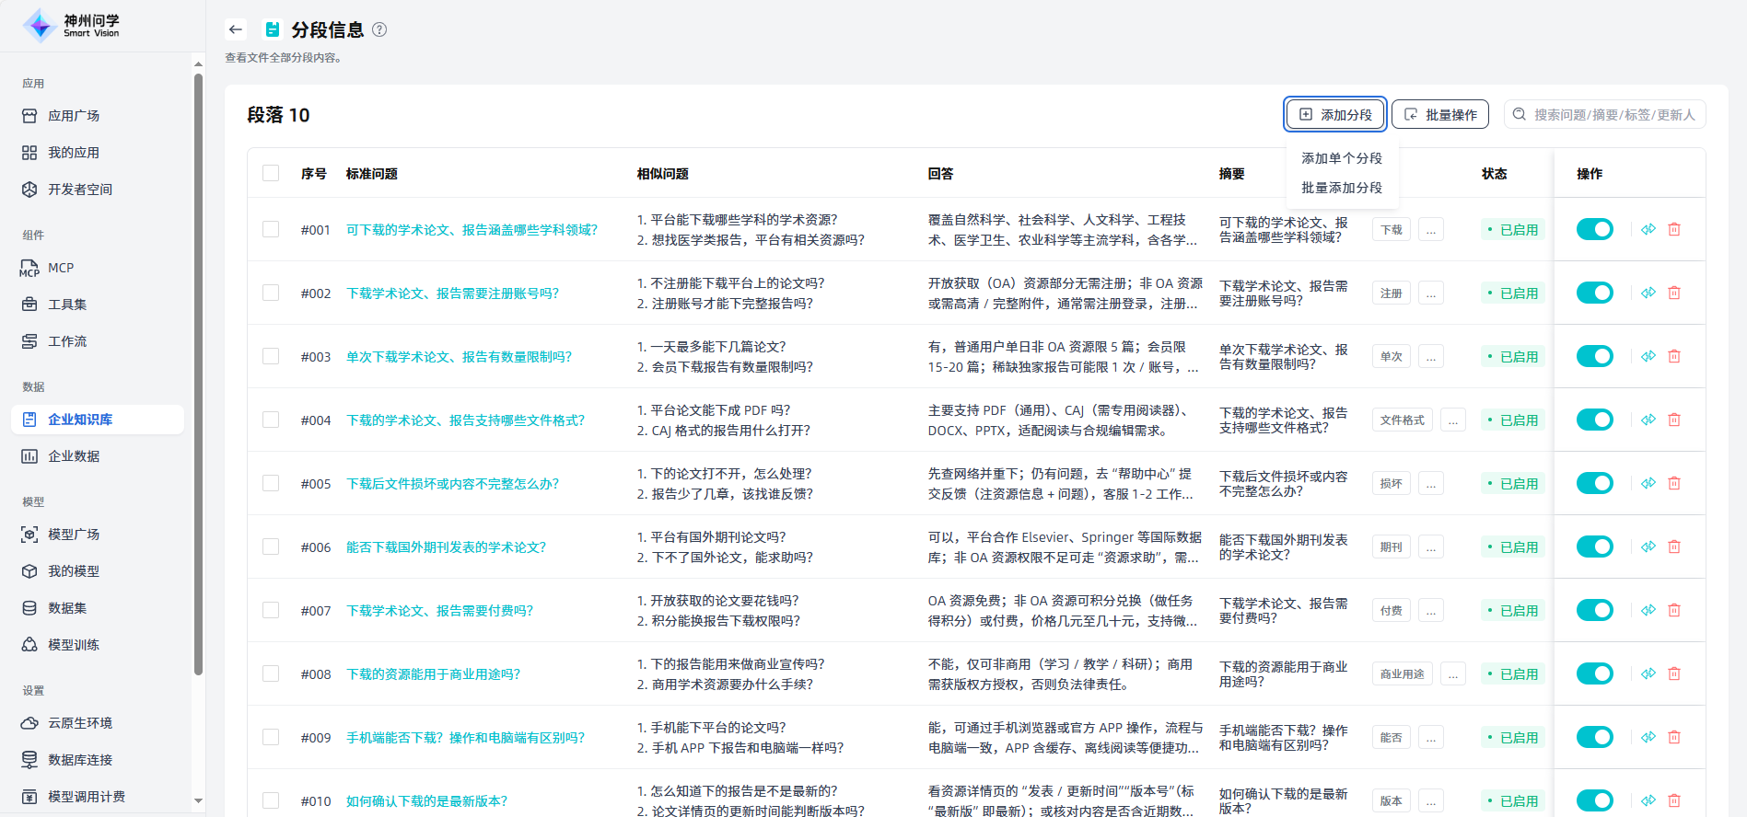Choose 批量添加分段 from the menu
Viewport: 1747px width, 817px height.
point(1341,188)
